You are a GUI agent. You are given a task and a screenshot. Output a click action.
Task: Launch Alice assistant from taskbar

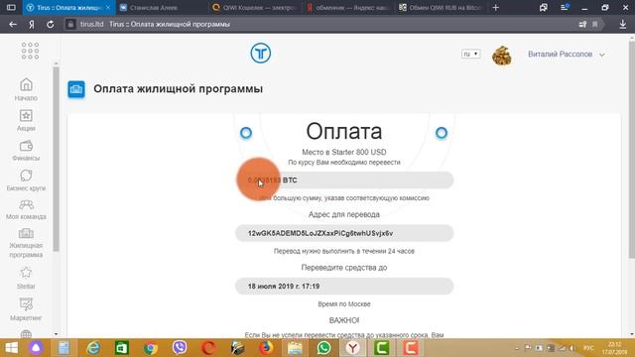[x=36, y=348]
